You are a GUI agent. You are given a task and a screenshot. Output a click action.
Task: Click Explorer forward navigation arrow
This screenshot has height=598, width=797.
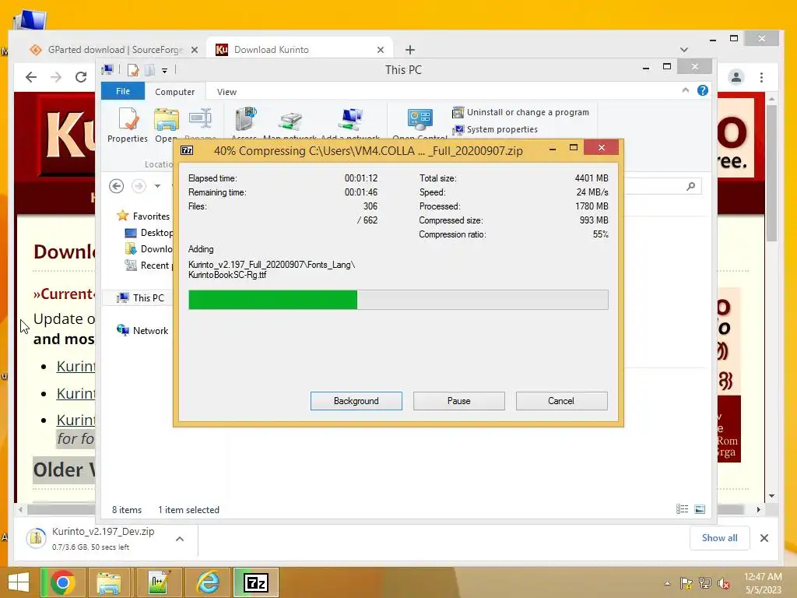139,186
